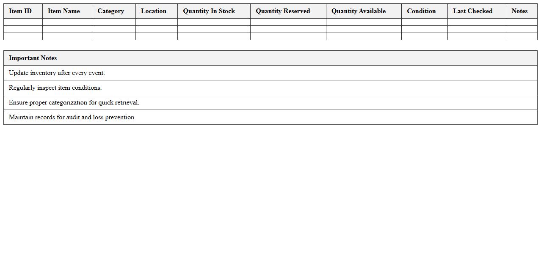Select the last empty cell under Condition
This screenshot has height=275, width=541.
coord(424,36)
